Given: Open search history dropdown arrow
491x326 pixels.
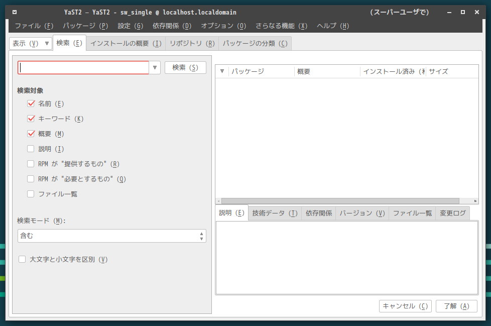Looking at the screenshot, I should point(155,68).
